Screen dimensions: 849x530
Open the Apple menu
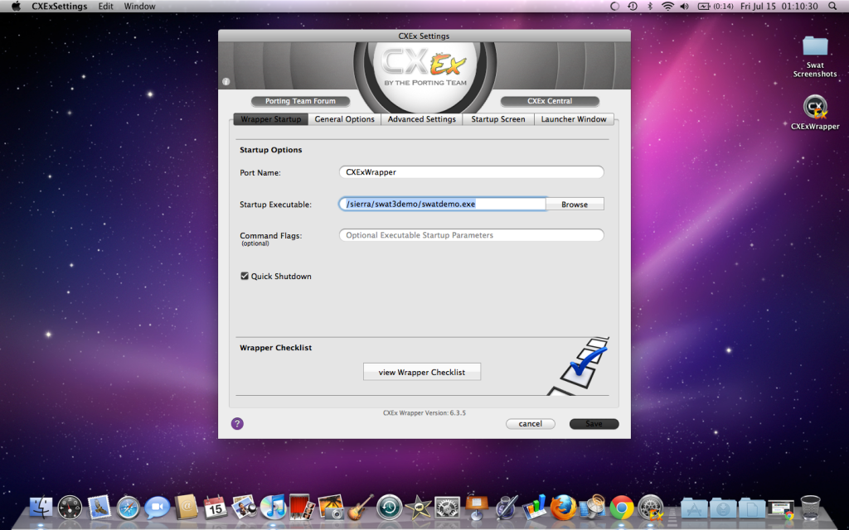[17, 7]
